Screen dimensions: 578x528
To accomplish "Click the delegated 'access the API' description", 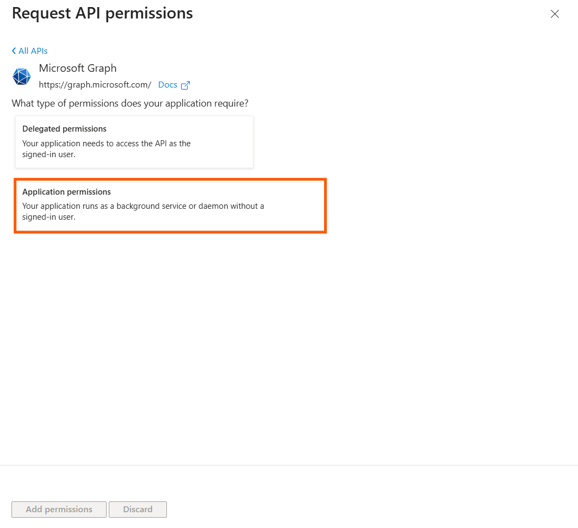I will [x=106, y=149].
